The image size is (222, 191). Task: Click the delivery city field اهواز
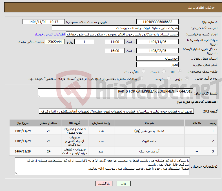click(157, 64)
